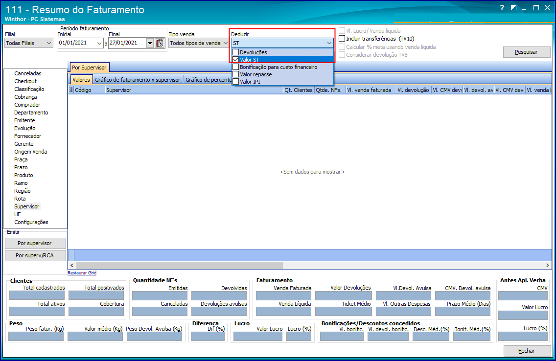Image resolution: width=556 pixels, height=361 pixels.
Task: Click the scroll left arrow of grid
Action: 72,265
